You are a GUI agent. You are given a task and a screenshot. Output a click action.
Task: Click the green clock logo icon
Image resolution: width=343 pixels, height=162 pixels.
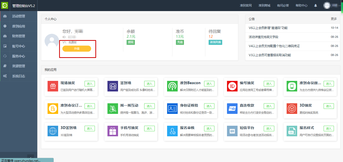coord(5,5)
